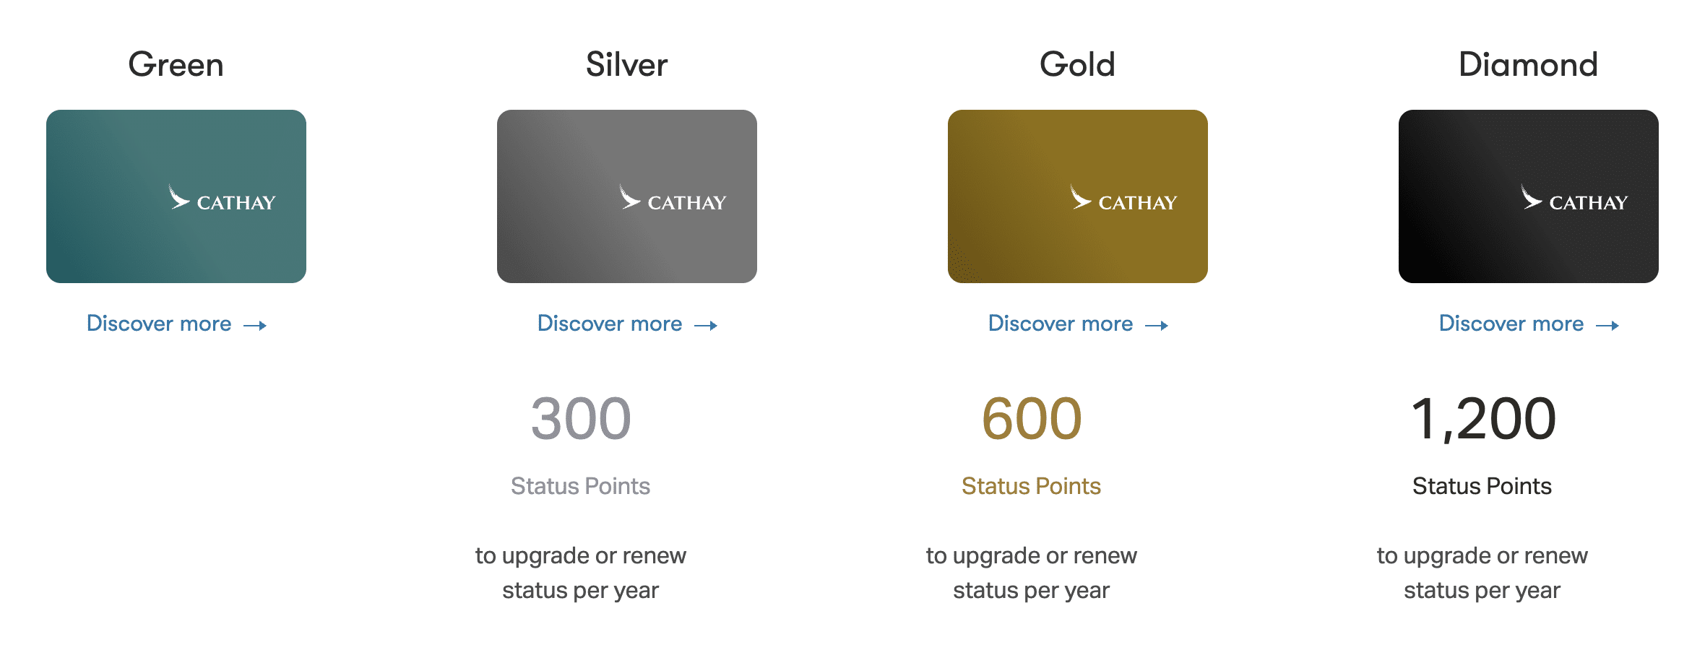Viewport: 1692px width, 650px height.
Task: Click the 600 Status Points number for Gold
Action: click(1032, 419)
